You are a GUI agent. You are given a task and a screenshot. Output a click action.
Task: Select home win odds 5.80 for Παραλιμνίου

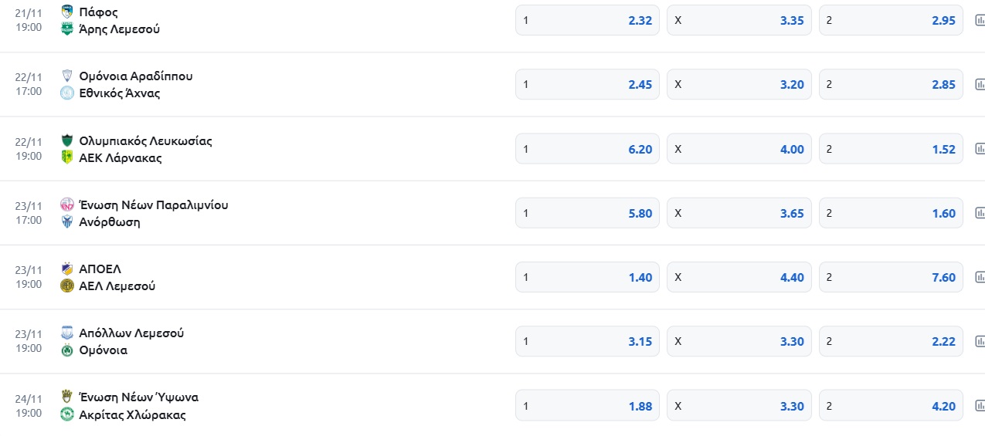tap(587, 213)
